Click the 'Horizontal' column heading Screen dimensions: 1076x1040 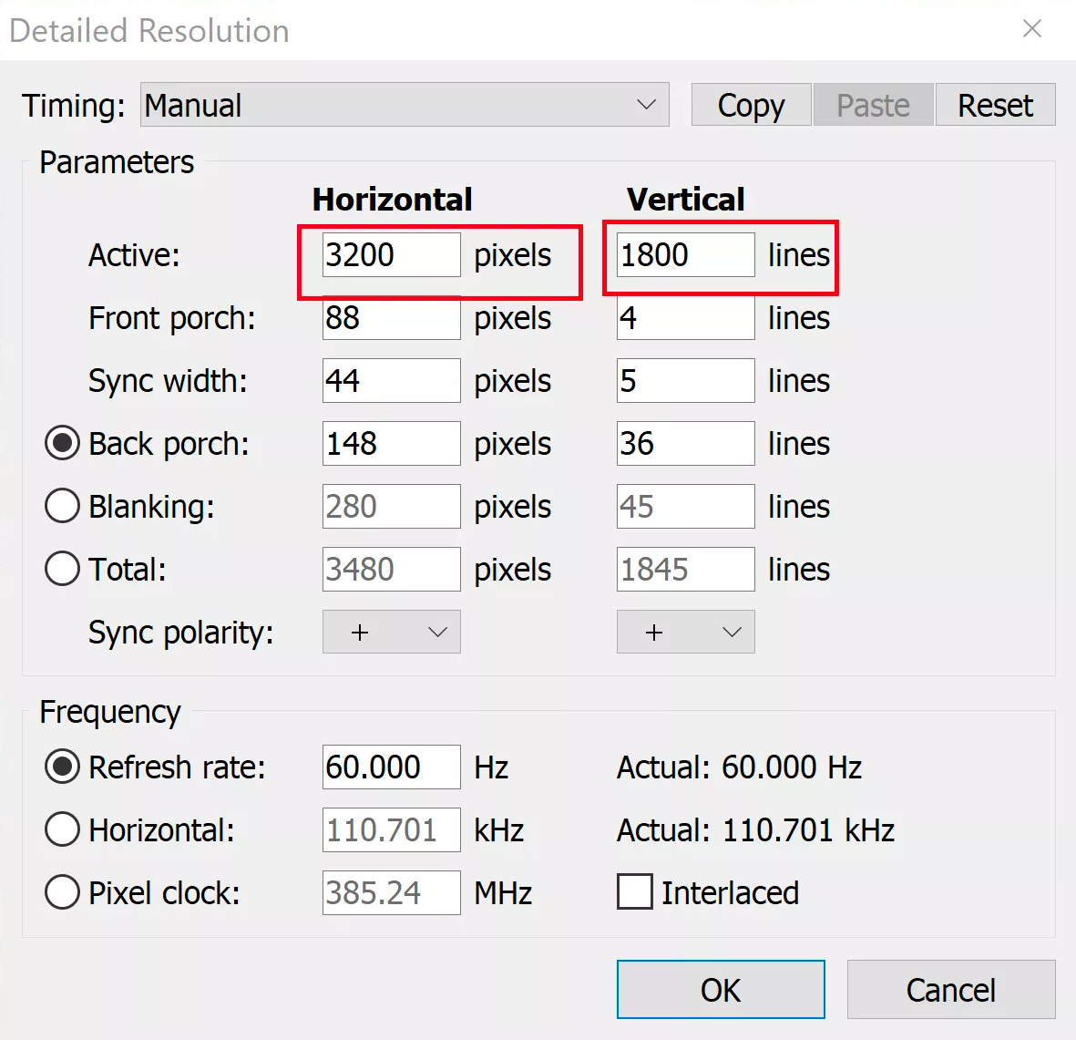point(392,199)
